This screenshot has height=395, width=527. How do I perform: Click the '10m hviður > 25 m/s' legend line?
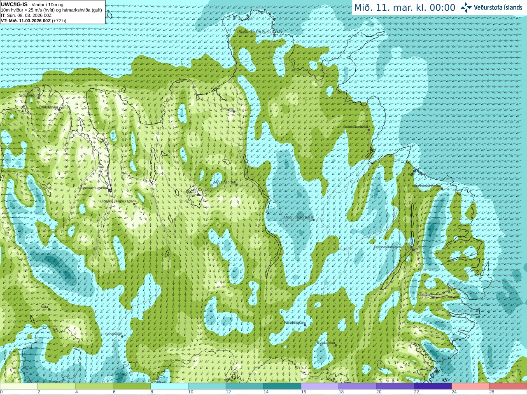click(x=51, y=10)
